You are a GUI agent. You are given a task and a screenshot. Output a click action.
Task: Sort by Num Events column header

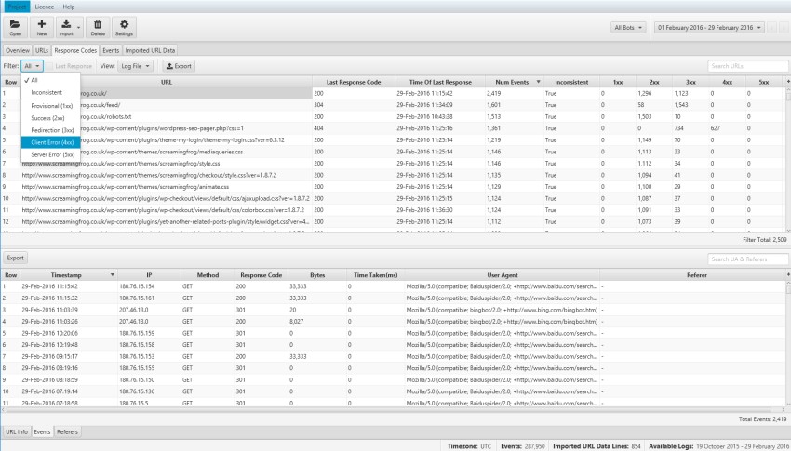point(514,82)
